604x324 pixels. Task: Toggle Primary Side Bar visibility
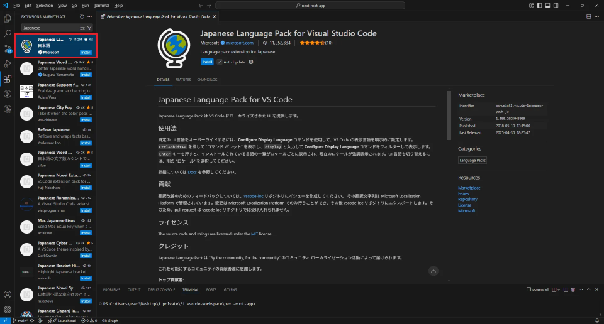point(539,6)
